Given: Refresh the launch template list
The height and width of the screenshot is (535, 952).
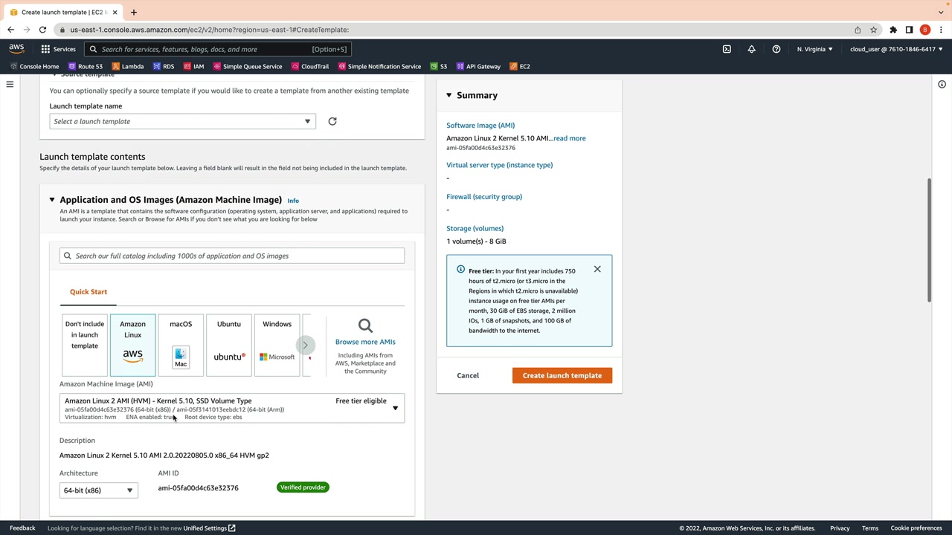Looking at the screenshot, I should (332, 121).
